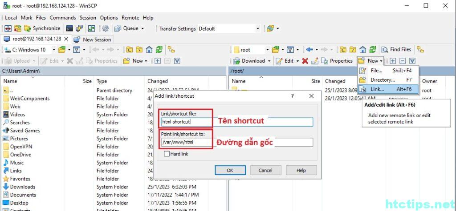Screen dimensions: 456x211
Task: Click the red X Delete icon in remote toolbar
Action: [x=305, y=61]
